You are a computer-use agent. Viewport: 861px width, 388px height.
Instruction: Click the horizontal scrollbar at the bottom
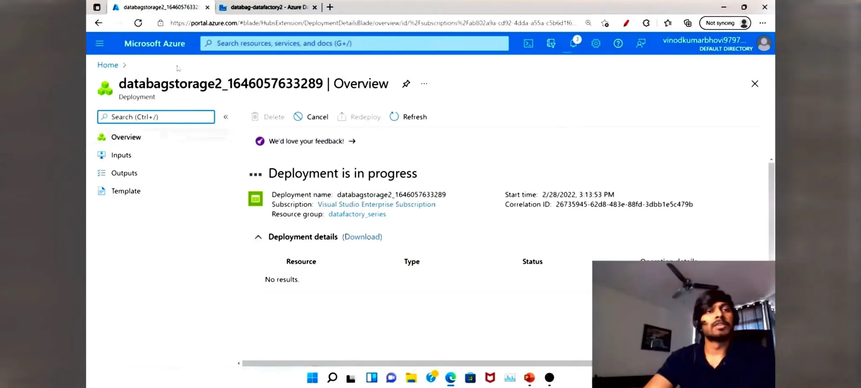(416, 364)
